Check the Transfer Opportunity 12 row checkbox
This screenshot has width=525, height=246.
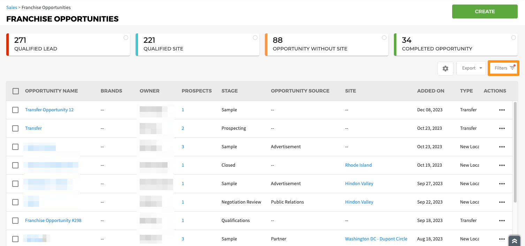point(15,110)
